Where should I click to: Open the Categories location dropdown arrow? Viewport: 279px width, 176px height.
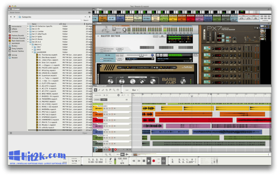tap(85, 17)
